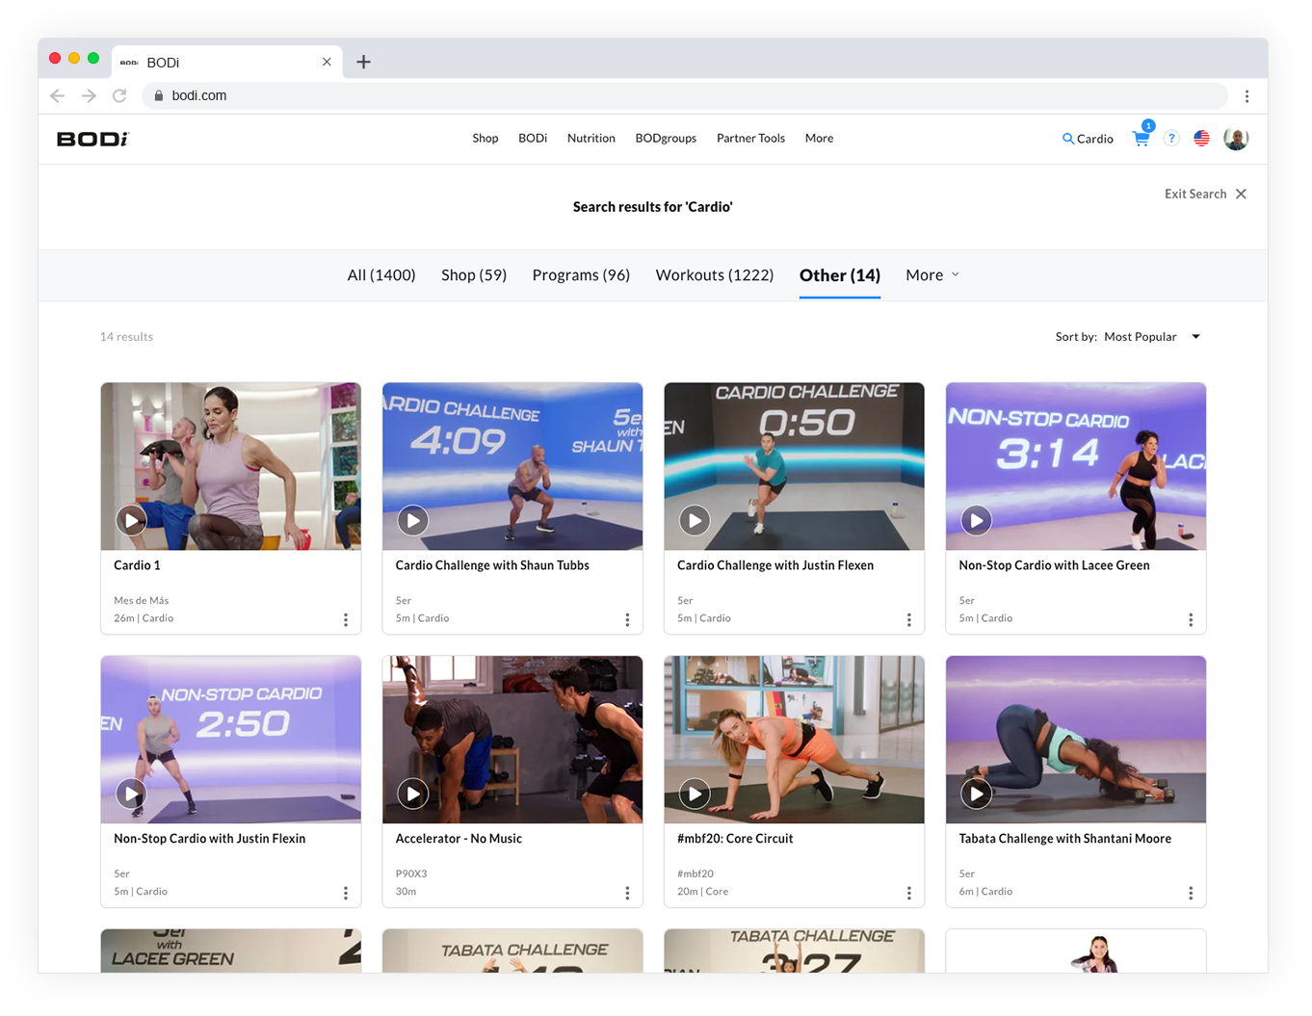Open a new browser tab
1312x1016 pixels.
point(363,62)
